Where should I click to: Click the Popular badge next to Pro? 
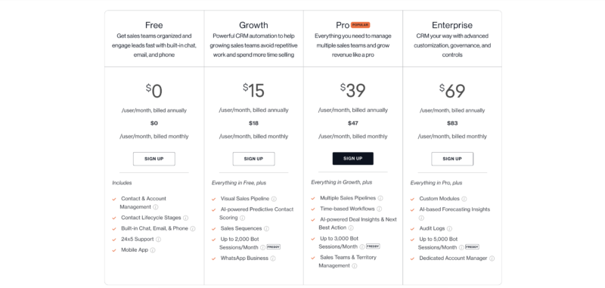coord(361,25)
